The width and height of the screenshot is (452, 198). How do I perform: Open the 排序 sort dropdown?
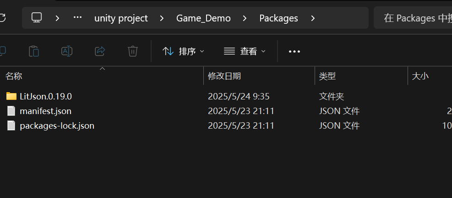click(x=183, y=51)
